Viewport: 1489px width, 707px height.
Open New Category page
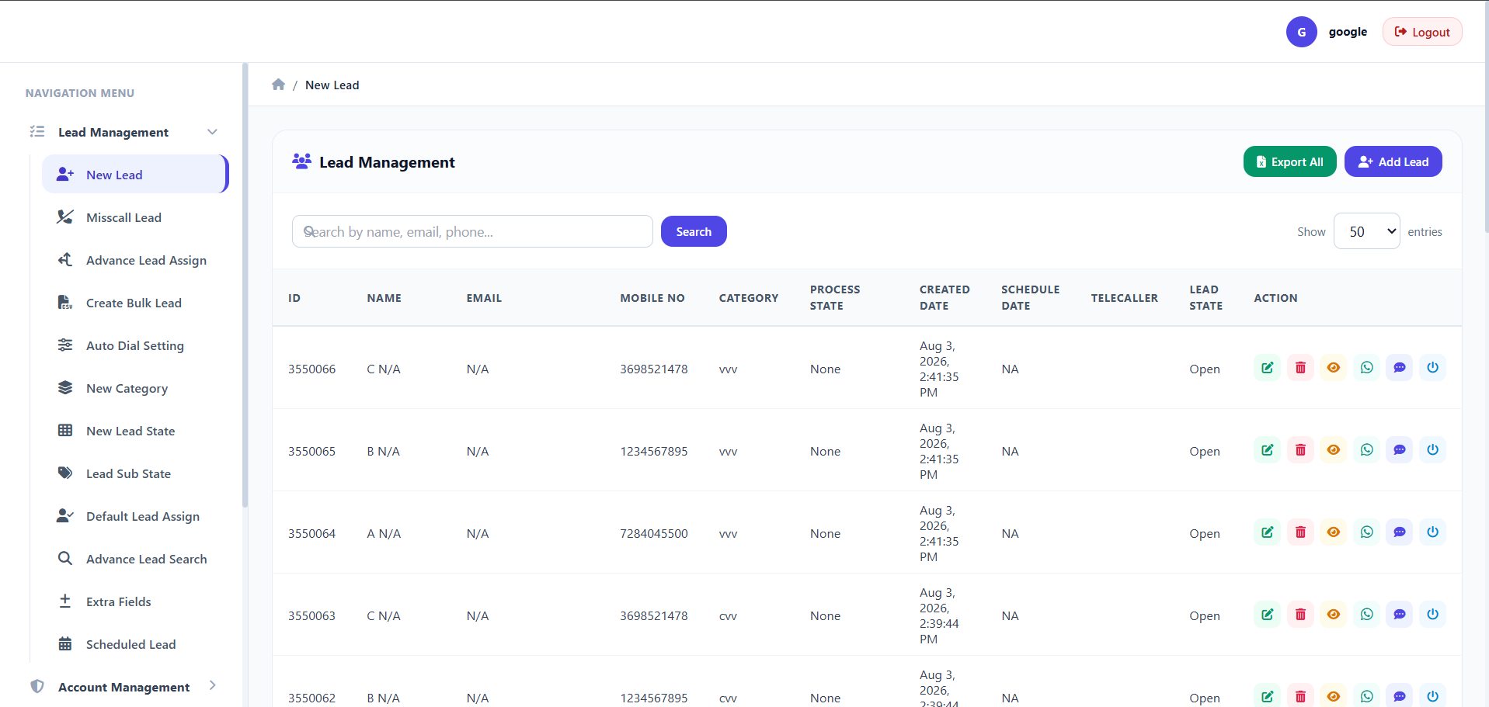[x=135, y=388]
